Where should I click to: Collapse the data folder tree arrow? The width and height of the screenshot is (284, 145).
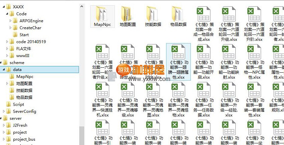tap(4, 70)
